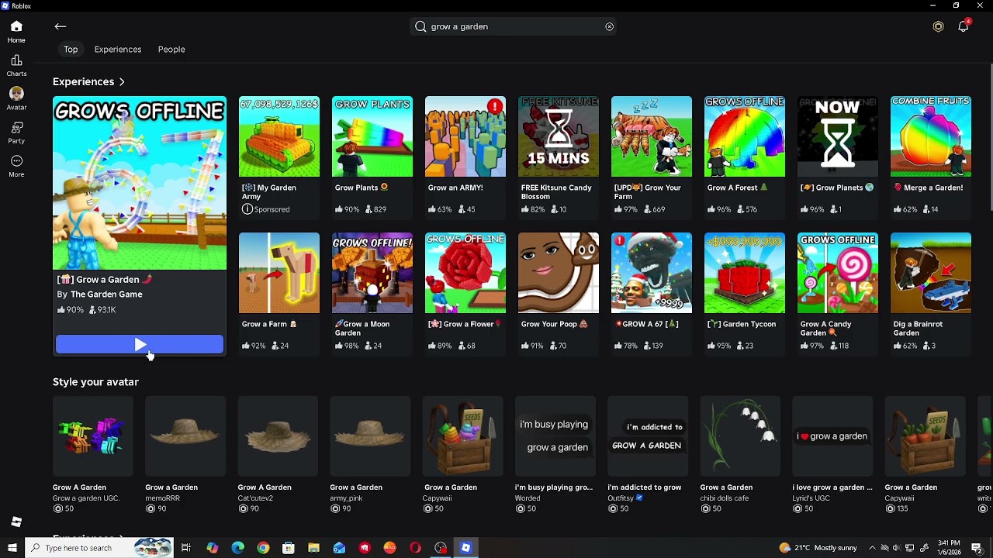Show hidden system tray icons
The height and width of the screenshot is (558, 993).
(872, 548)
